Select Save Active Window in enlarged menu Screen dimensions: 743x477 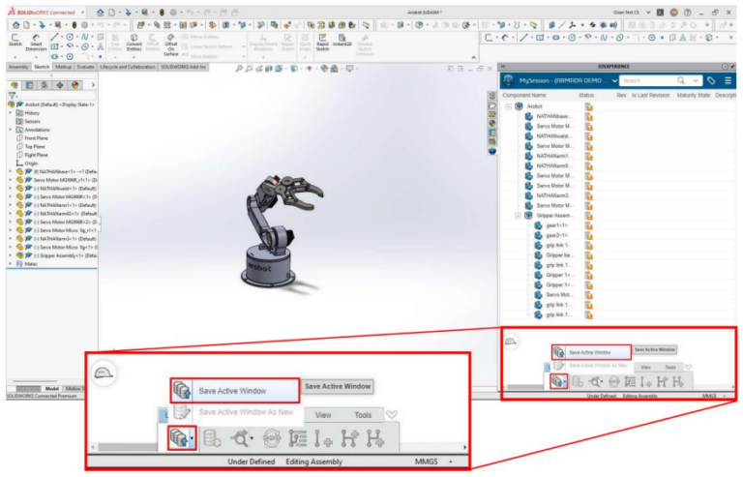point(232,390)
